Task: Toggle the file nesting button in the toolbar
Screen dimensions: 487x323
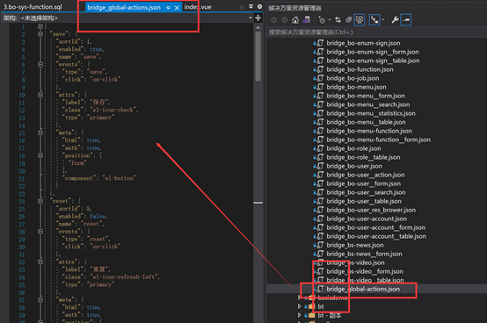Action: tap(374, 20)
